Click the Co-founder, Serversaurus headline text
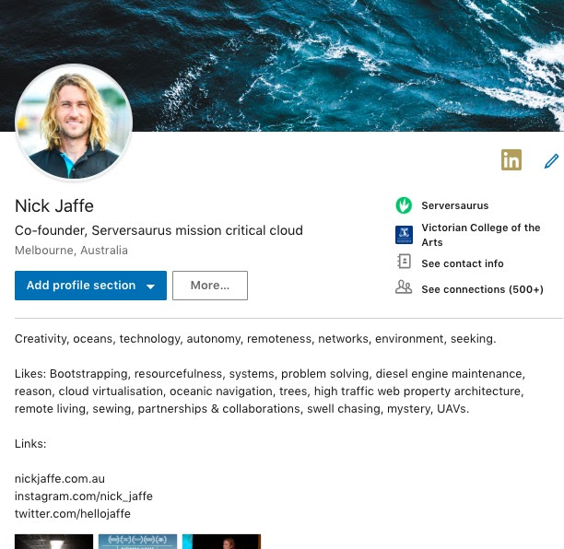Screen dimensions: 564x549 (x=159, y=230)
